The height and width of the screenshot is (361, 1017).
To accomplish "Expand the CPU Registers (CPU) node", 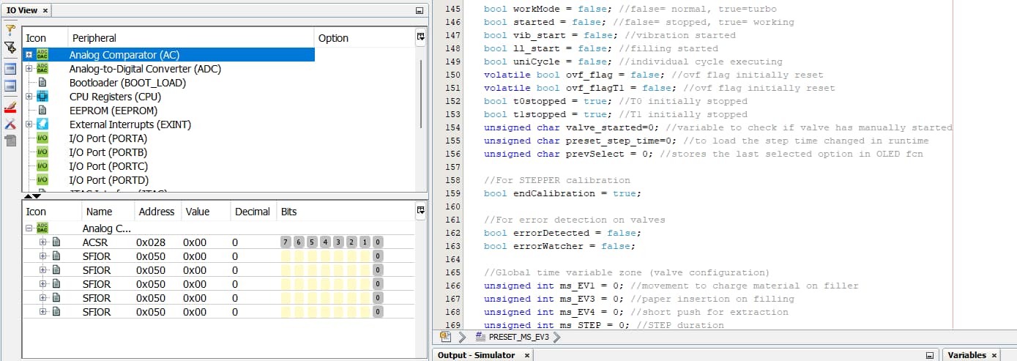I will point(29,97).
